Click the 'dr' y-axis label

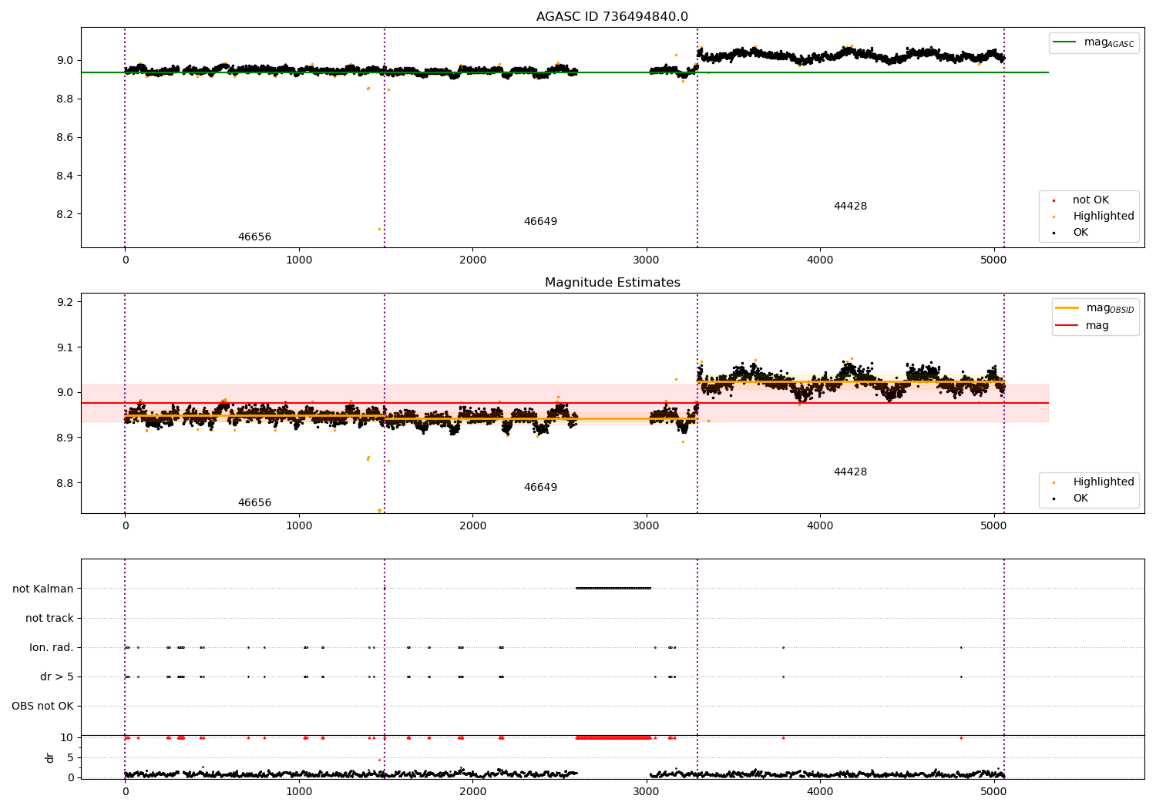click(50, 757)
